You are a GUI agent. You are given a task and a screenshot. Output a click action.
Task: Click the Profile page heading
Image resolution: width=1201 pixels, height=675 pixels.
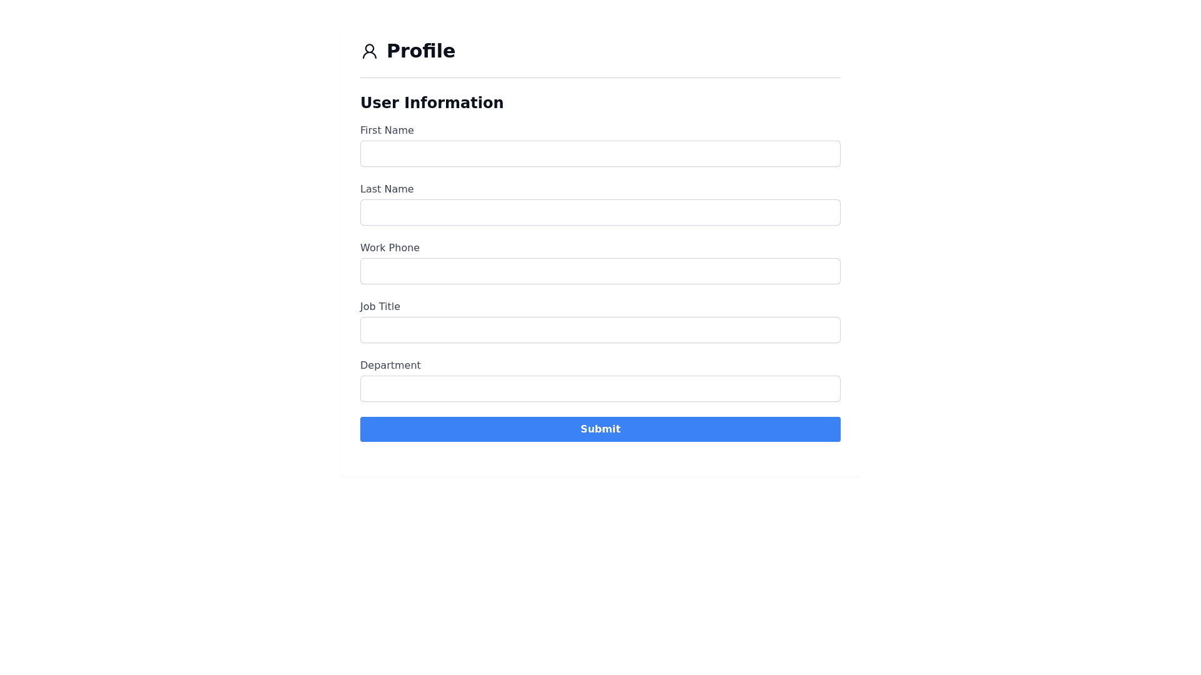click(x=420, y=51)
